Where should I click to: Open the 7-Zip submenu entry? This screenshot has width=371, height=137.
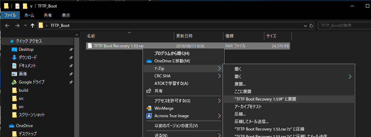click(183, 68)
